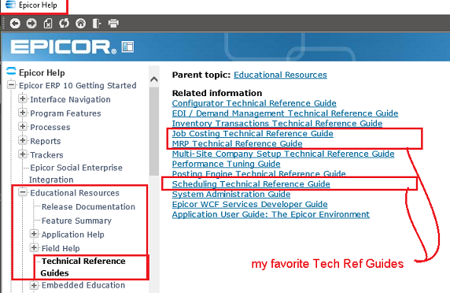Viewport: 450px width, 293px height.
Task: Expand the Program Features node
Action: tap(22, 113)
